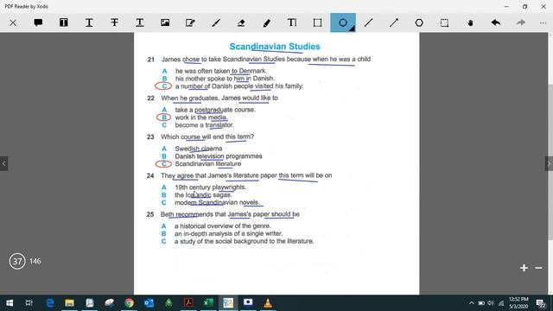Select the rectangular selection tool
The width and height of the screenshot is (553, 311).
444,22
